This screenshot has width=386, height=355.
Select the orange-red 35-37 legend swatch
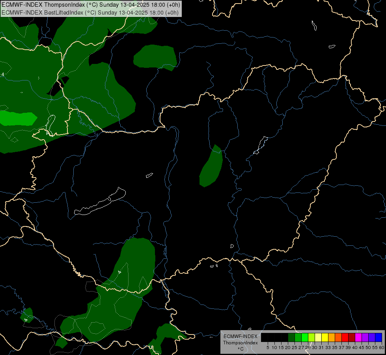click(x=338, y=337)
